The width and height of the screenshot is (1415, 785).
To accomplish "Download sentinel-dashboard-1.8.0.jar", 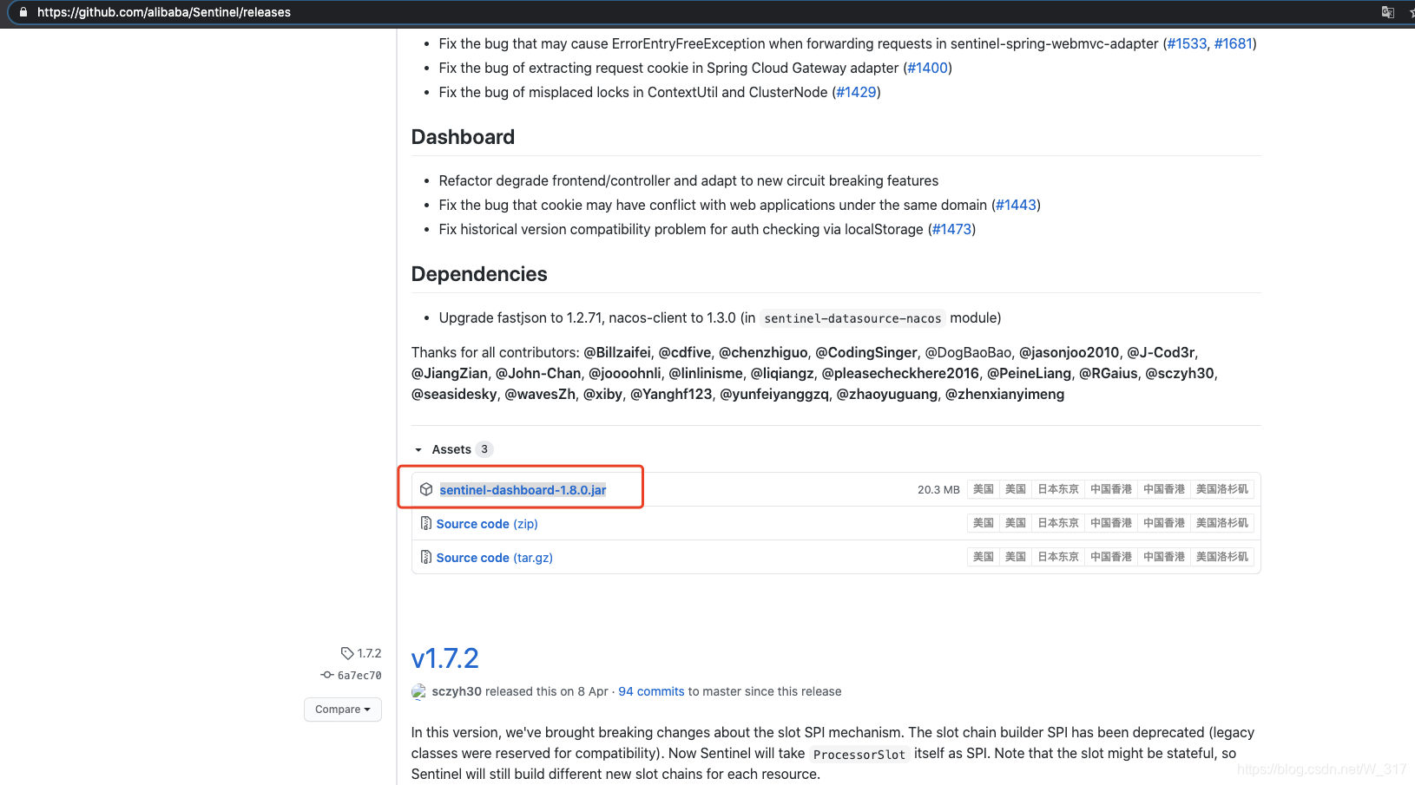I will tap(523, 490).
